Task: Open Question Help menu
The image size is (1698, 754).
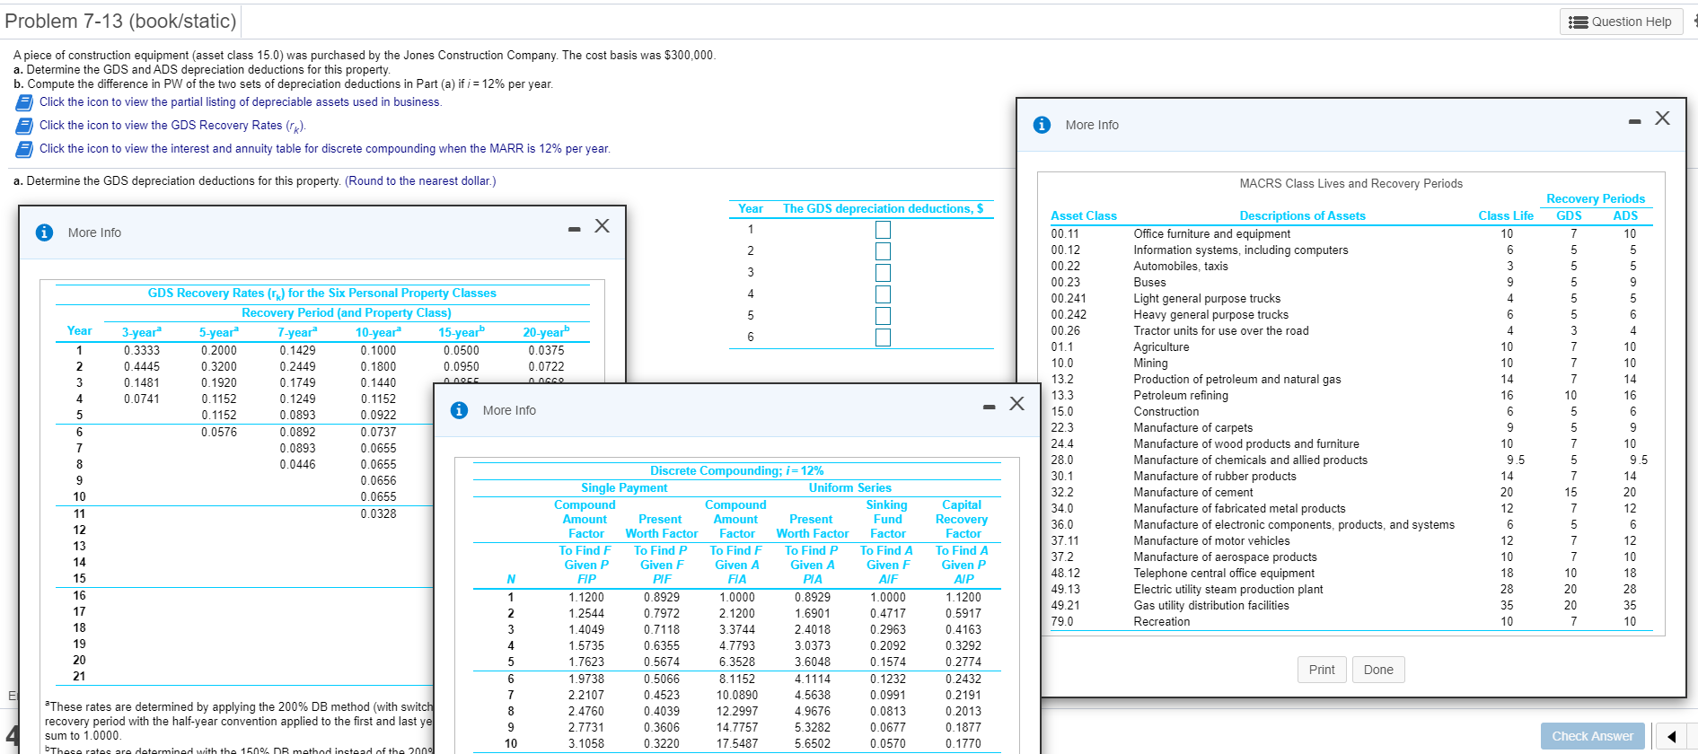Action: click(1621, 22)
